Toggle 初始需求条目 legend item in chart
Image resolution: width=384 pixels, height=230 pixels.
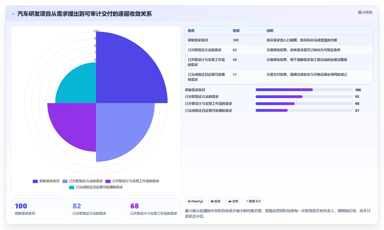coord(46,181)
